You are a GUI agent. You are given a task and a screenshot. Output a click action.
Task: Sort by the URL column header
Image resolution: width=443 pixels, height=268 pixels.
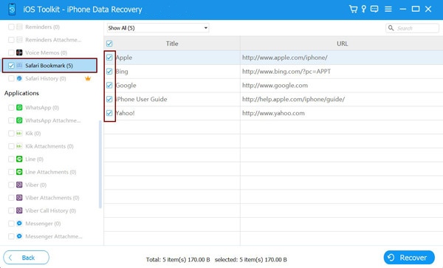[x=342, y=44]
